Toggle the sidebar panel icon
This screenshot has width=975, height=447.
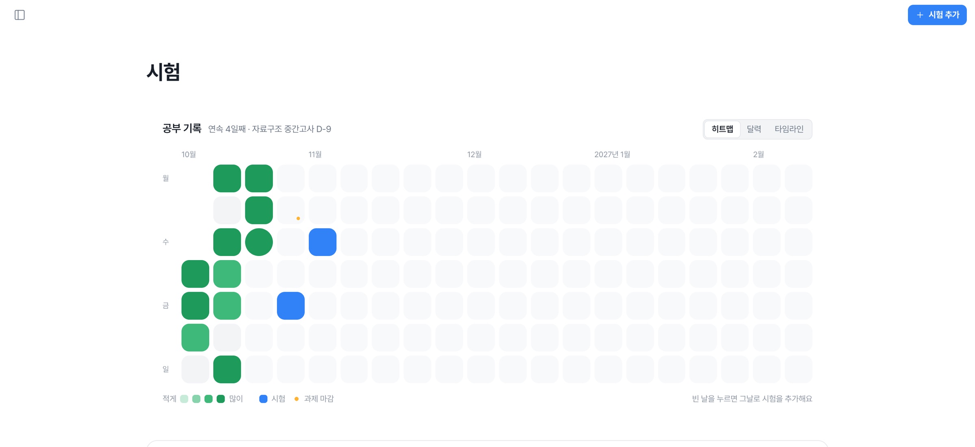coord(19,15)
